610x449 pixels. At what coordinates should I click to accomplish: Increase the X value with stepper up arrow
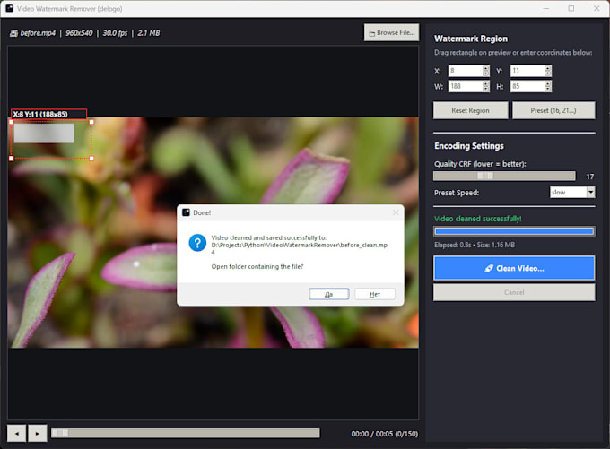[x=486, y=68]
